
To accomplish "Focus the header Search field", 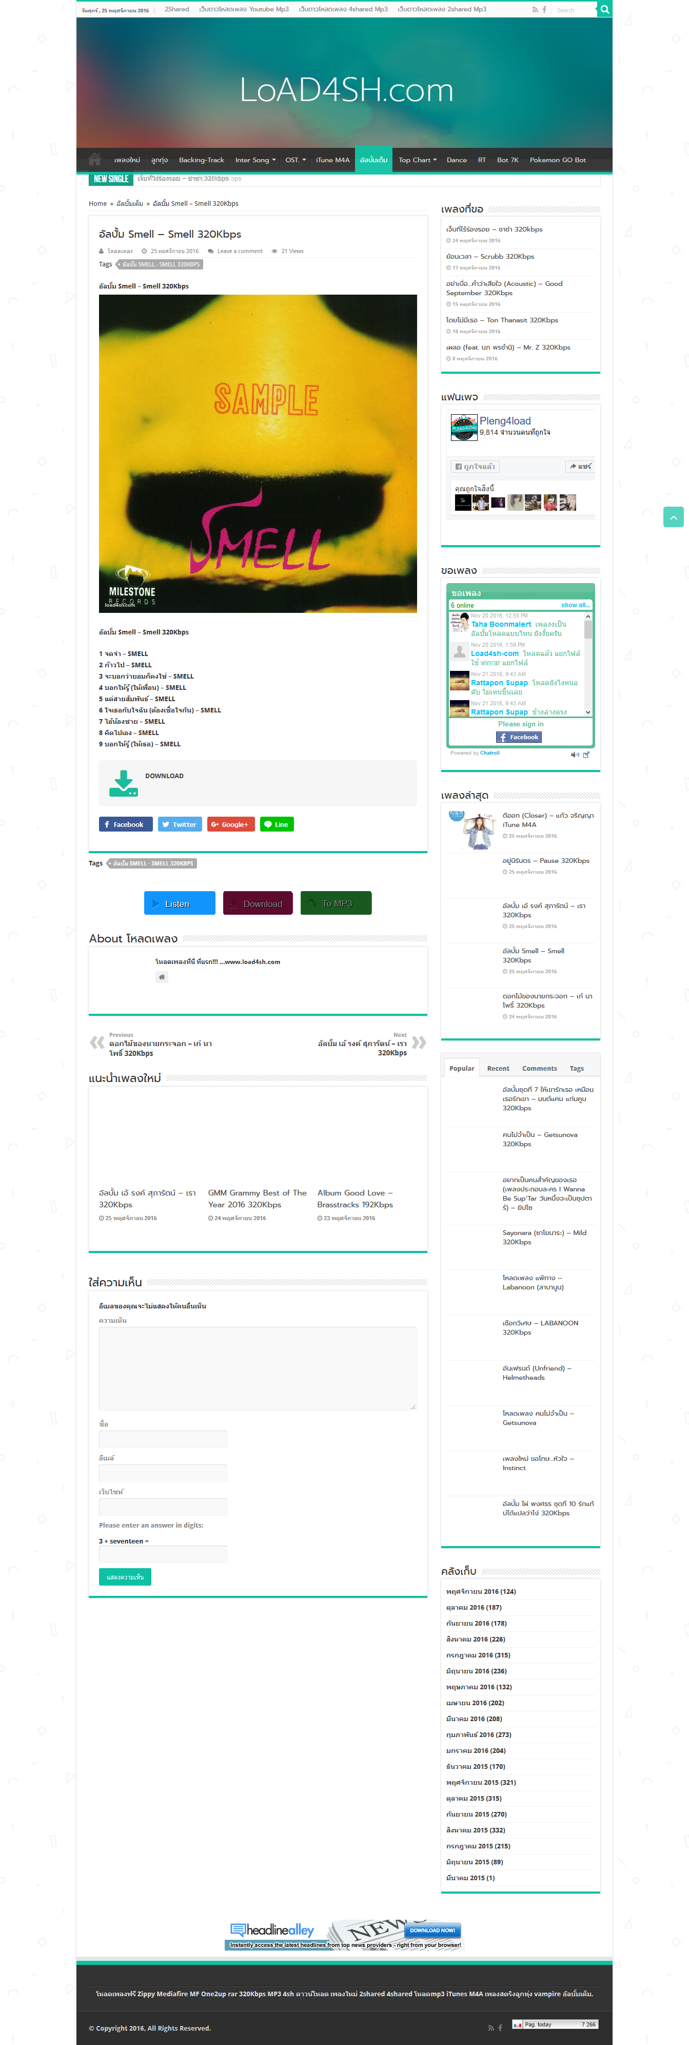I will coord(574,10).
